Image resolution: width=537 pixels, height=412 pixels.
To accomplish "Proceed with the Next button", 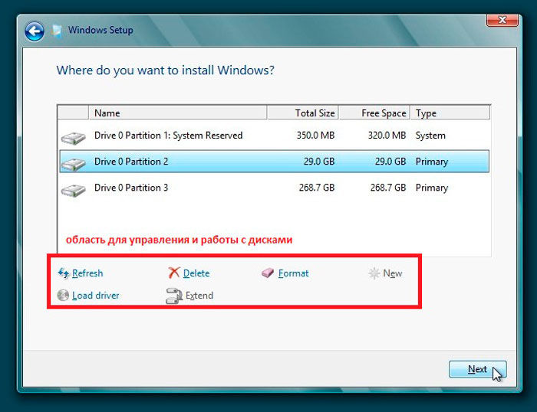I will [x=477, y=369].
